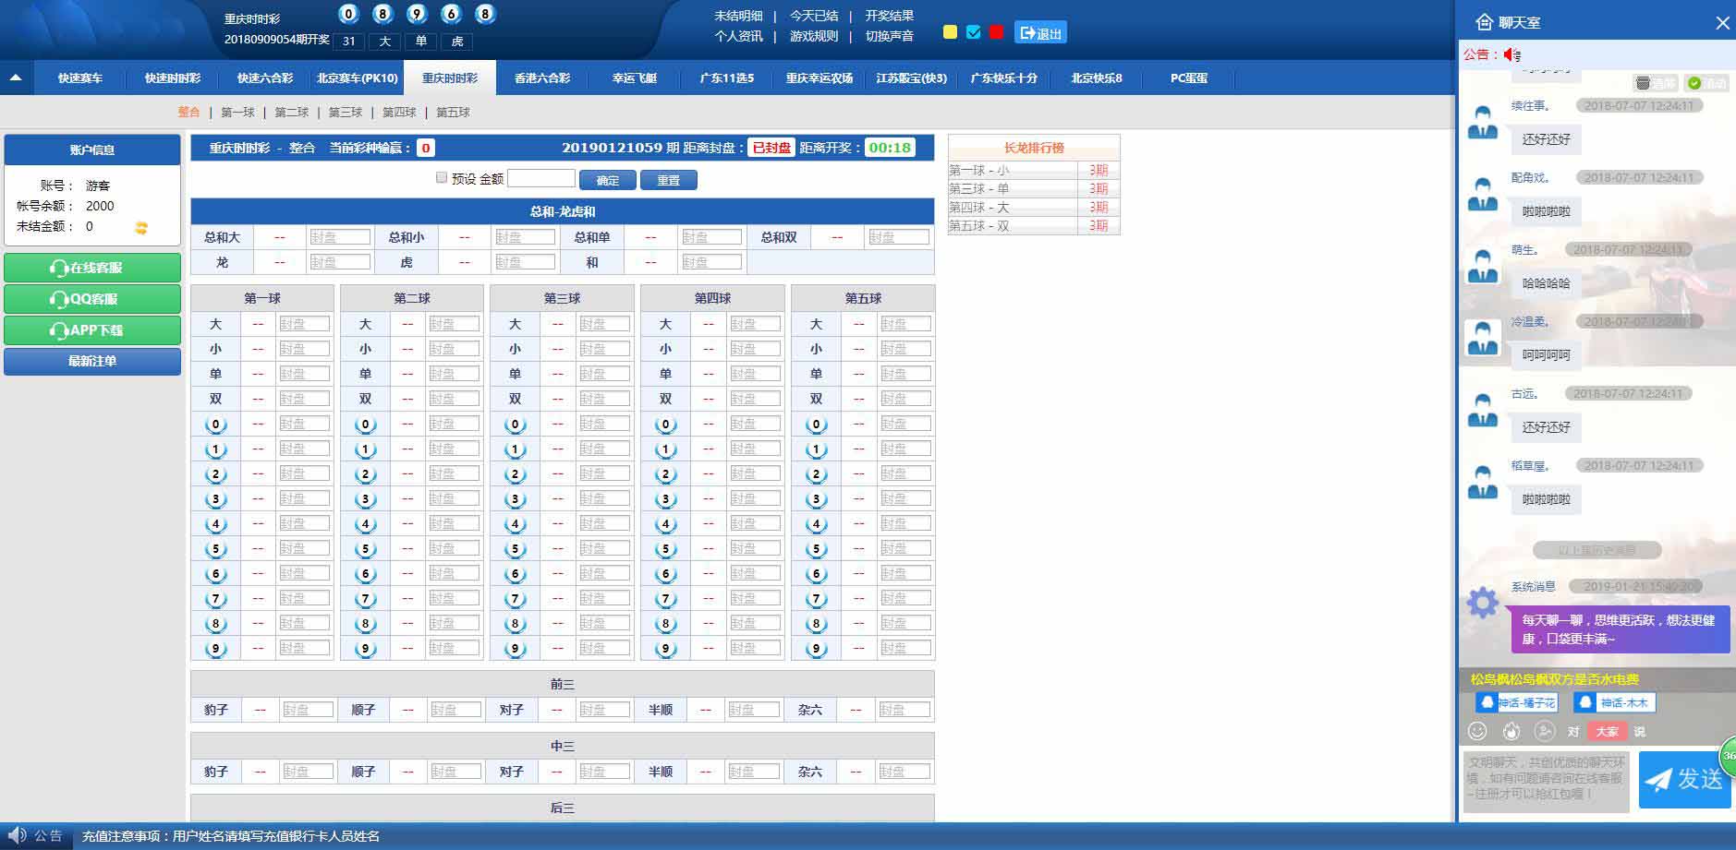Open the 大家 recipient selector
The image size is (1736, 850).
[x=1607, y=731]
